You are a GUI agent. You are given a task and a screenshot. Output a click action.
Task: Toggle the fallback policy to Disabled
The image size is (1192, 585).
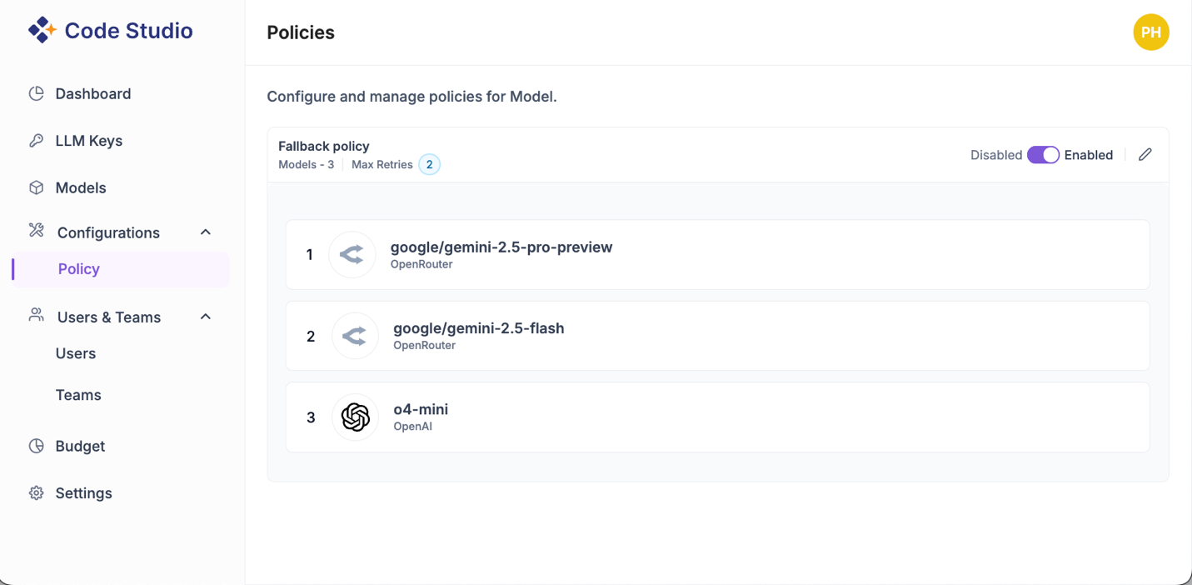click(1042, 155)
